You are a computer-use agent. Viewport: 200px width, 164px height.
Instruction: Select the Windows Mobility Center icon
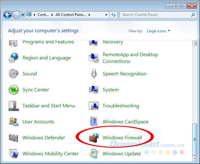click(x=14, y=154)
